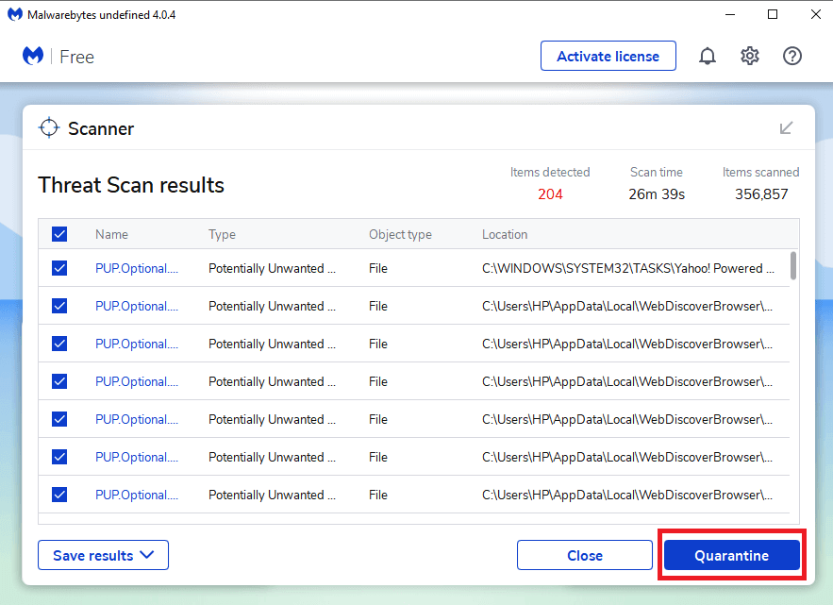Click the Threat Scan results heading
Image resolution: width=833 pixels, height=605 pixels.
click(x=131, y=185)
